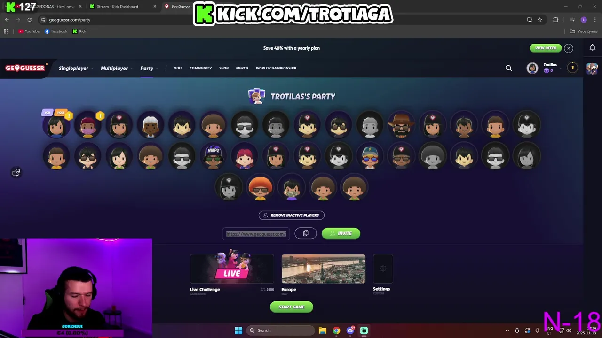
Task: Open the QUIZ nav item
Action: point(178,68)
